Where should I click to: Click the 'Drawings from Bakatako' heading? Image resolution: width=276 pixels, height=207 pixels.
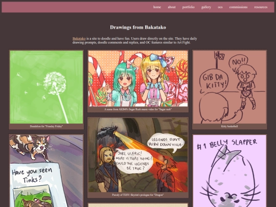[x=138, y=27]
